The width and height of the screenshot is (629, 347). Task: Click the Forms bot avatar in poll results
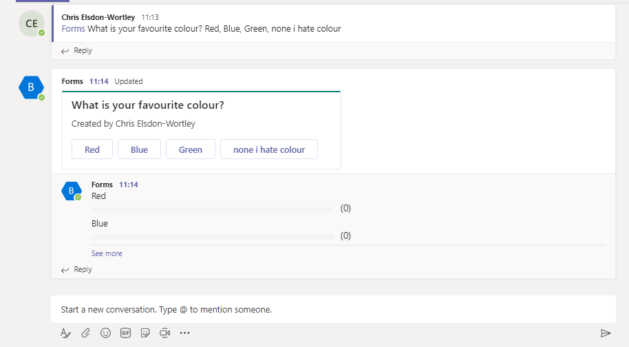click(x=71, y=191)
